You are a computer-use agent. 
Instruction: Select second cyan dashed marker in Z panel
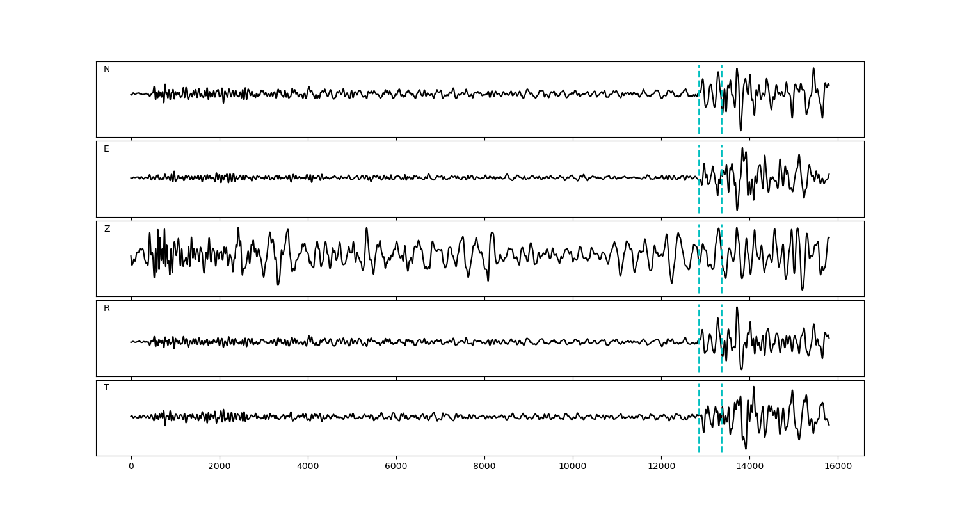(x=721, y=282)
